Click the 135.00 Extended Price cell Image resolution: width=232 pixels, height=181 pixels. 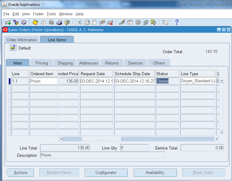68,81
